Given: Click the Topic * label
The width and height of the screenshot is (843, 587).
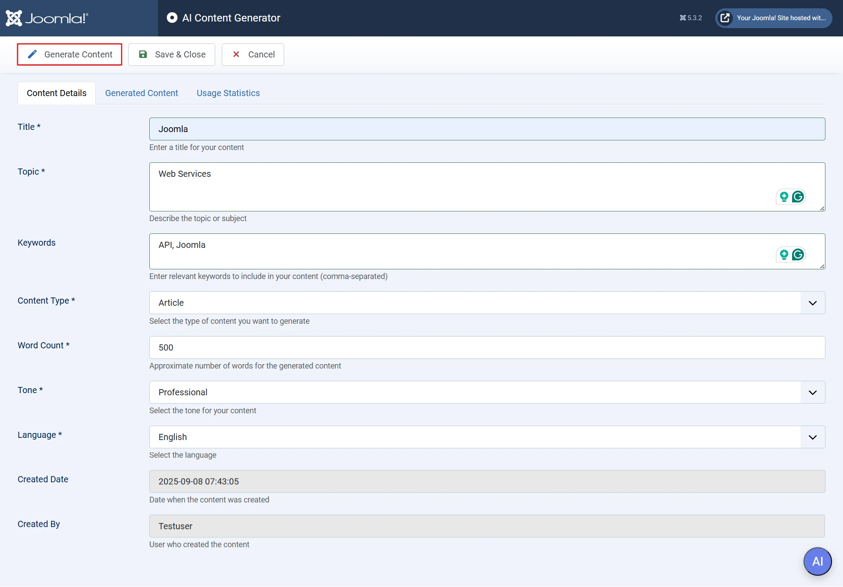Looking at the screenshot, I should point(31,172).
